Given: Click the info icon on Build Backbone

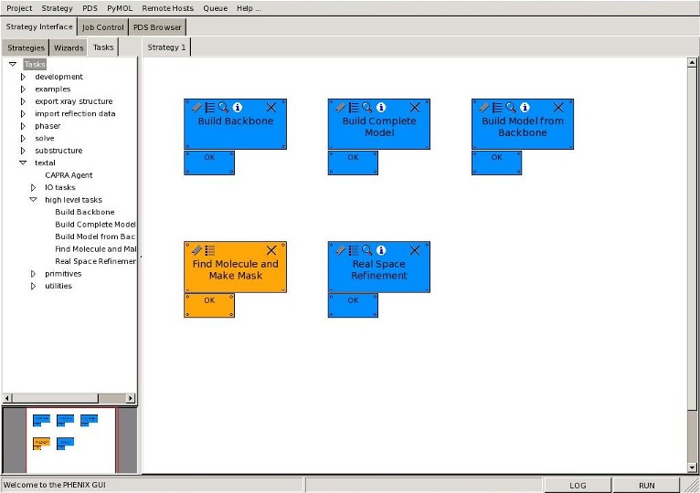Looking at the screenshot, I should 238,107.
